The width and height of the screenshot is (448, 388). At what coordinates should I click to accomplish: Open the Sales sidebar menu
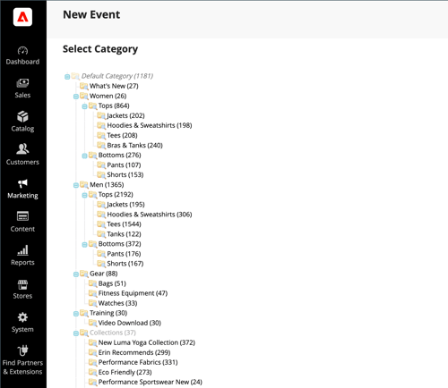pos(22,89)
